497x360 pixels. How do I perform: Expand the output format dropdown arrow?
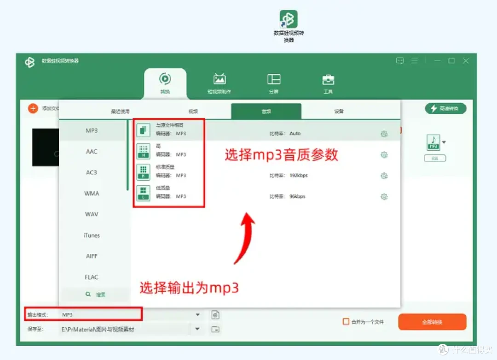(x=197, y=315)
